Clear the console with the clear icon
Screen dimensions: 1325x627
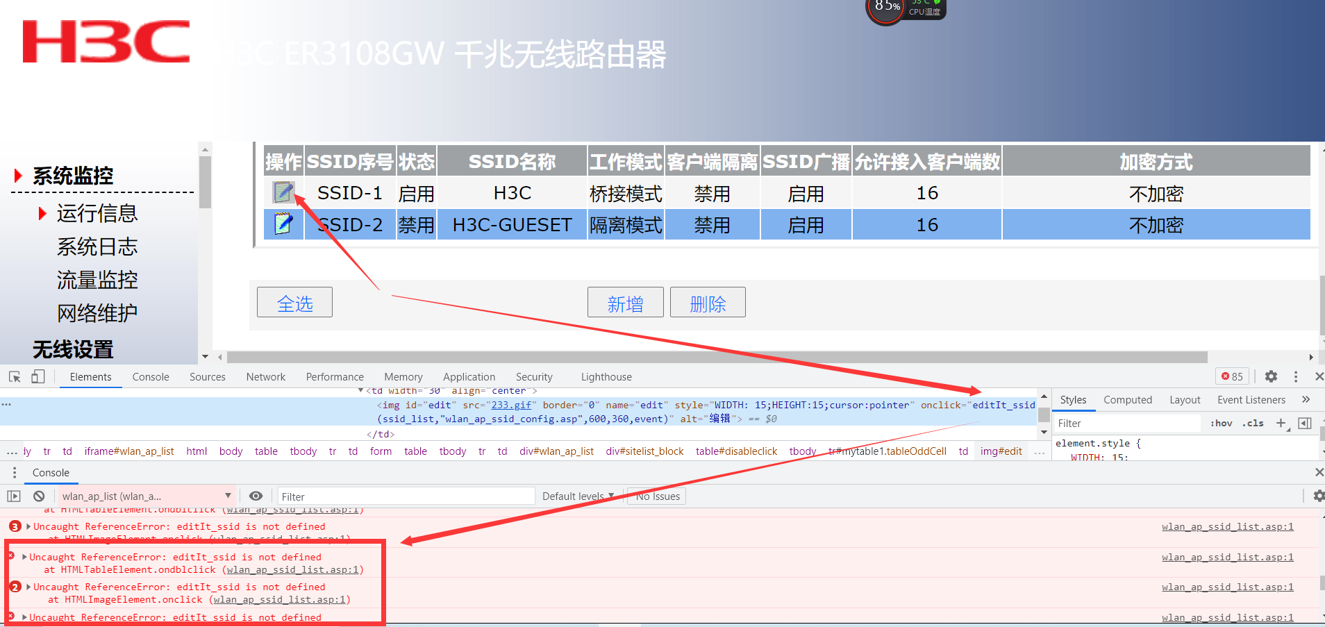39,496
